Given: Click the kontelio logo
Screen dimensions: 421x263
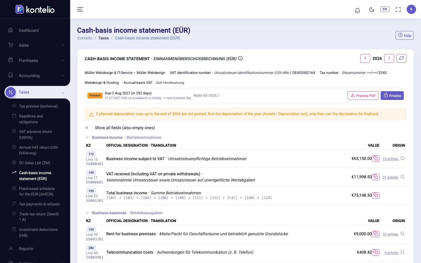Looking at the screenshot, I should (35, 9).
